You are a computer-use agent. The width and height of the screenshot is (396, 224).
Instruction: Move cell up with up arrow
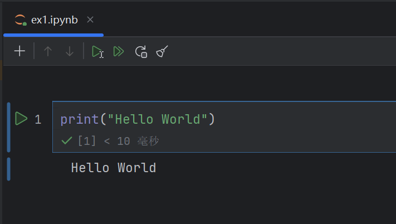pyautogui.click(x=48, y=52)
